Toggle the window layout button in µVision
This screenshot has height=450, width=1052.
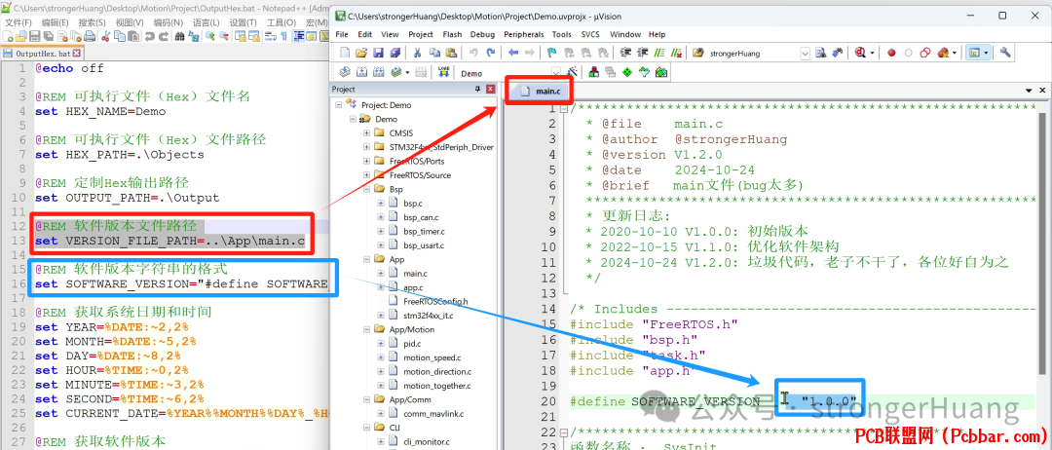[x=974, y=53]
